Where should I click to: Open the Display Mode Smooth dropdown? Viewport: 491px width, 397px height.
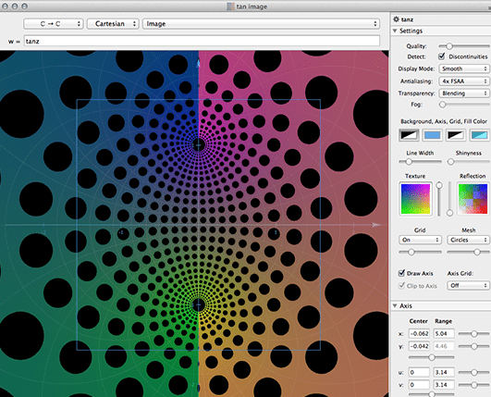coord(464,68)
